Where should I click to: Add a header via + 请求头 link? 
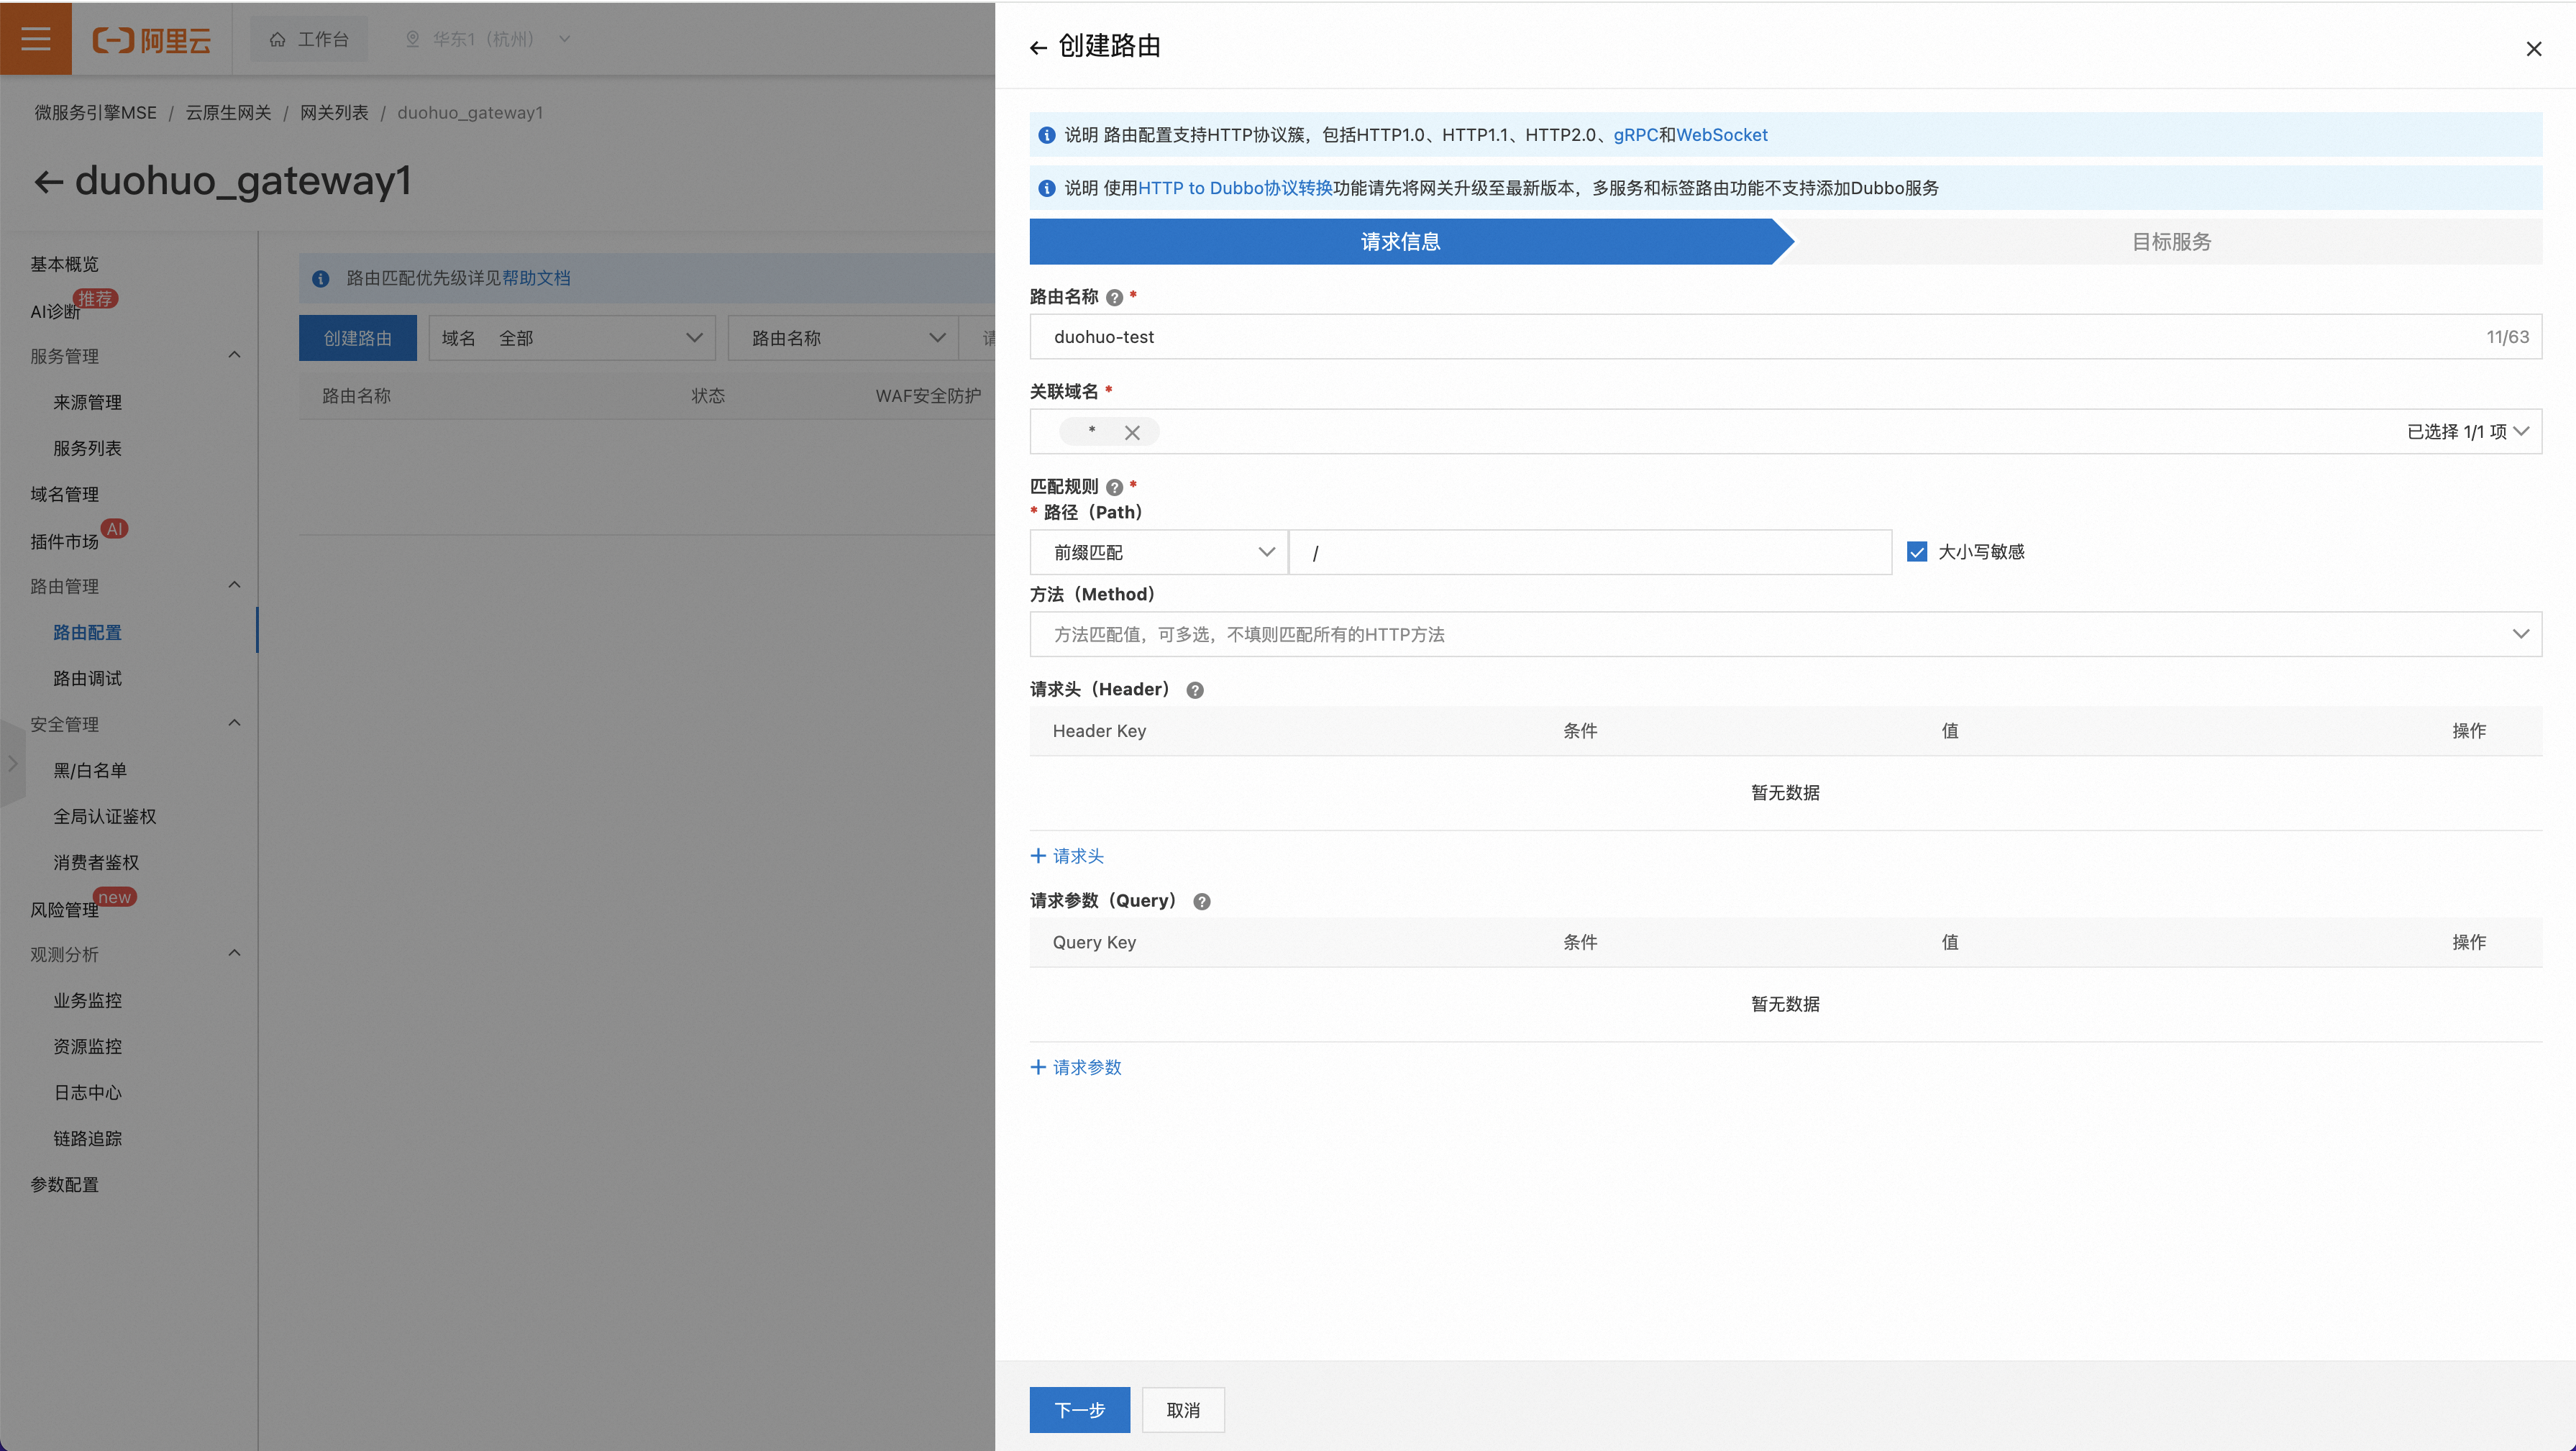click(x=1067, y=856)
